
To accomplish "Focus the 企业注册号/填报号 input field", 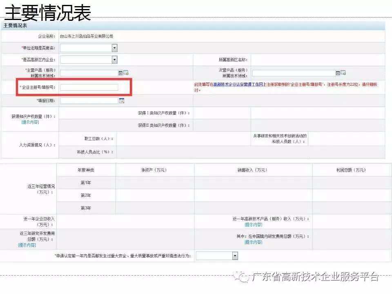I will 89,87.
